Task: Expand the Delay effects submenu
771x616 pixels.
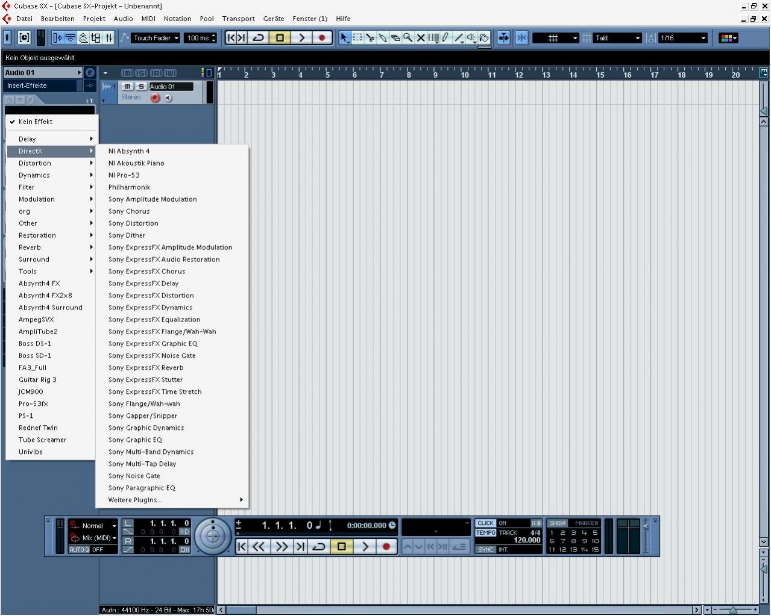Action: click(x=52, y=139)
